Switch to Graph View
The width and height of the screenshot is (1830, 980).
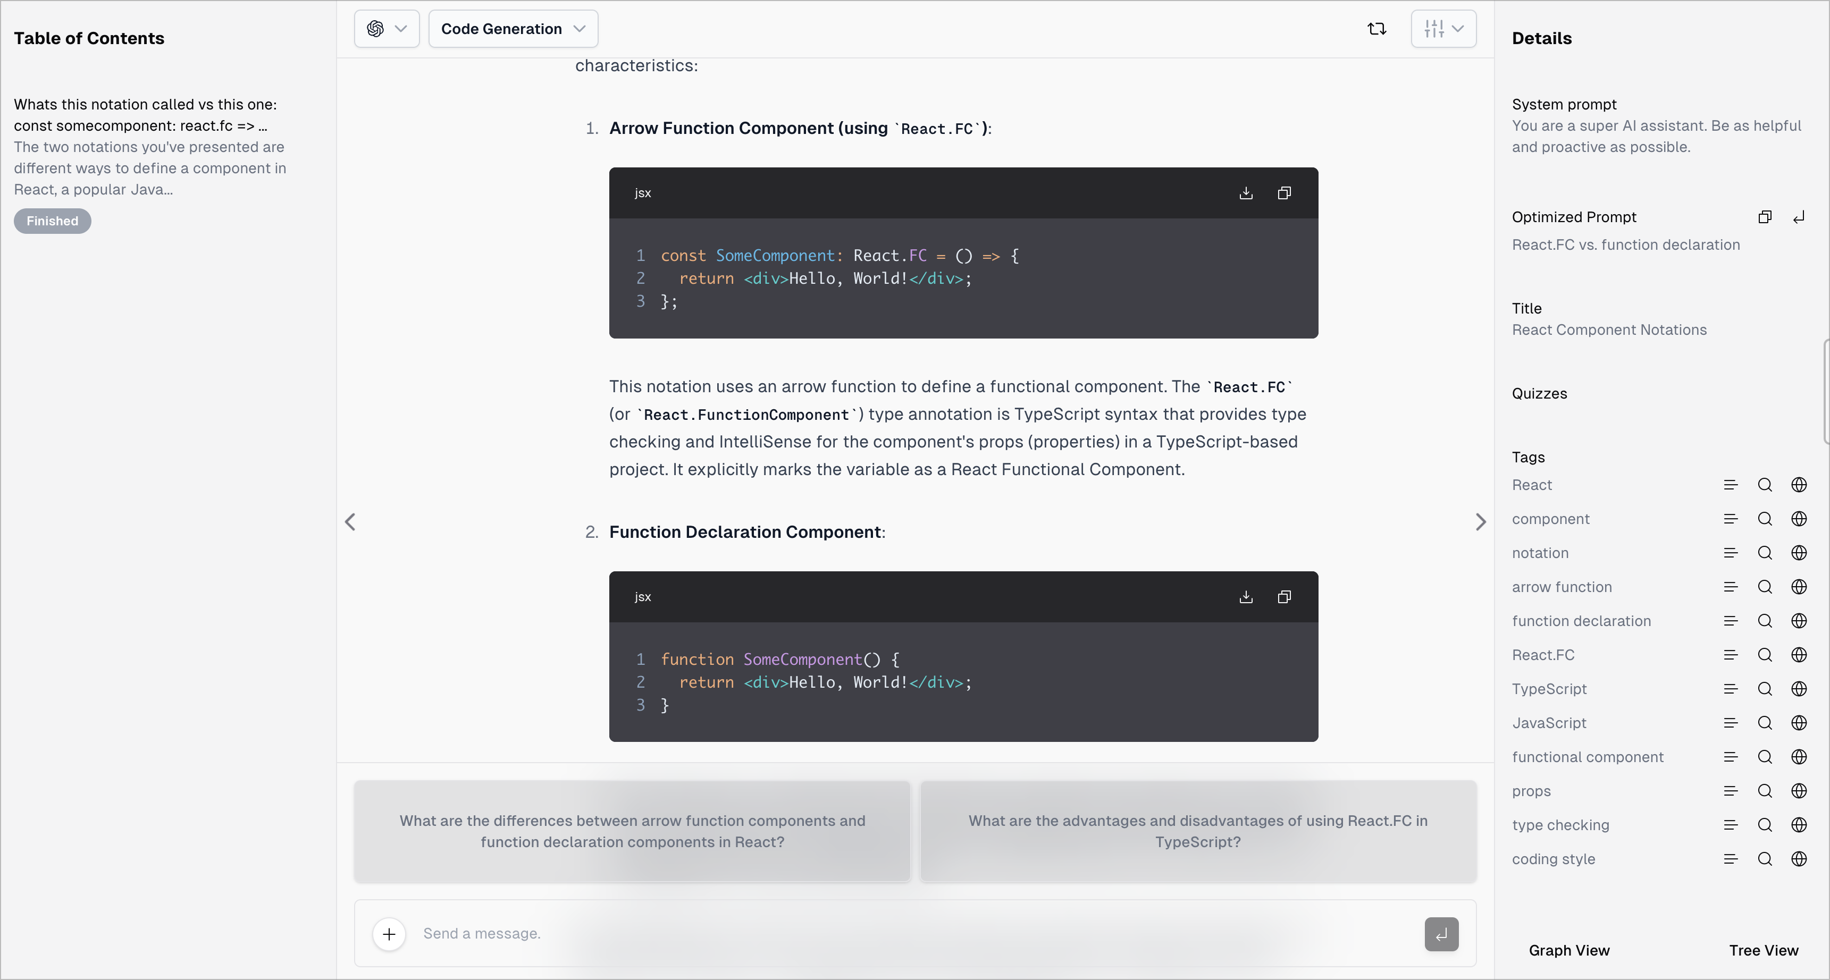1568,950
